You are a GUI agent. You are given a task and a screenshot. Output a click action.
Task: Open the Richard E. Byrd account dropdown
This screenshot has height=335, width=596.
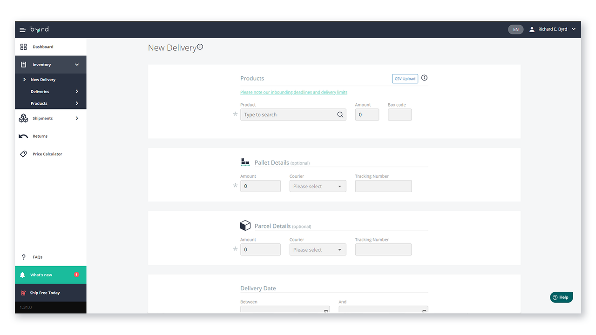(x=553, y=29)
